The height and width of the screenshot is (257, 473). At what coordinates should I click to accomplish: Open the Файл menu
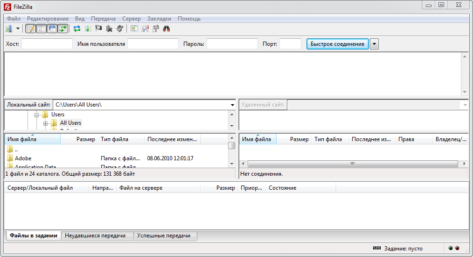tap(14, 19)
